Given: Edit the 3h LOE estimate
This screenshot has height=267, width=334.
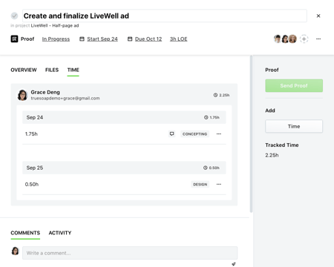Looking at the screenshot, I should coord(178,39).
